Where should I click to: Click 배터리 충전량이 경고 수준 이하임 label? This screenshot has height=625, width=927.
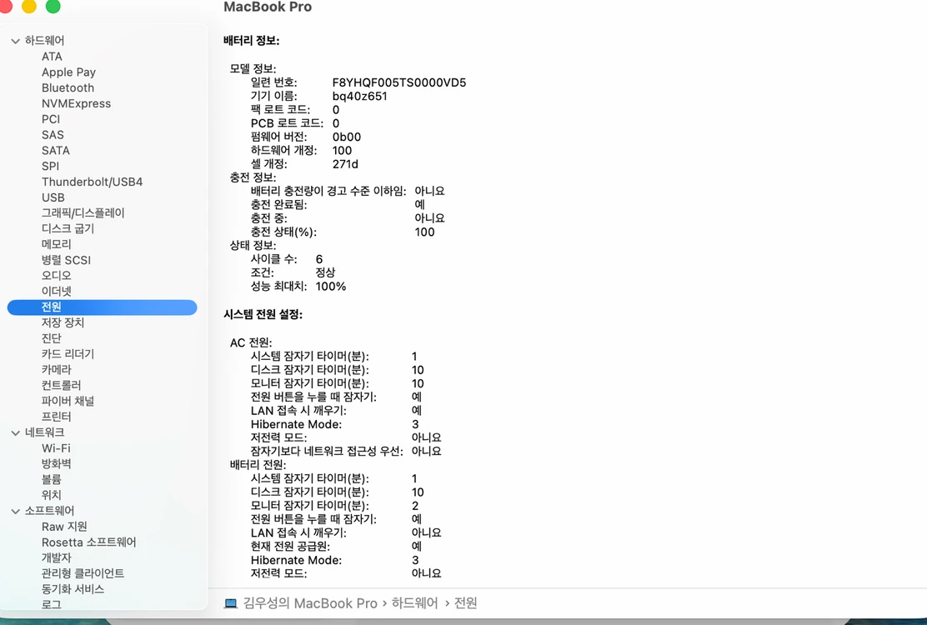coord(328,192)
